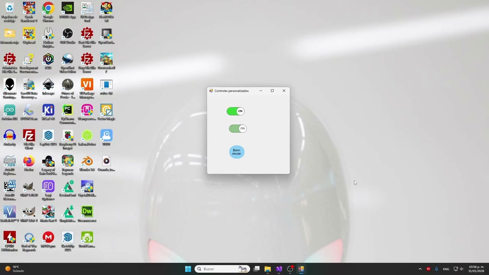Select the rufus desktop icon
Screen dimensions: 489x275
106,87
